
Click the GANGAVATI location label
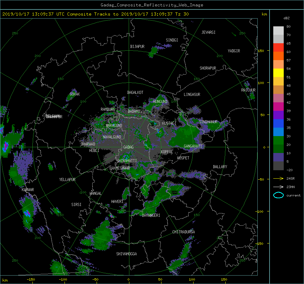coord(193,146)
